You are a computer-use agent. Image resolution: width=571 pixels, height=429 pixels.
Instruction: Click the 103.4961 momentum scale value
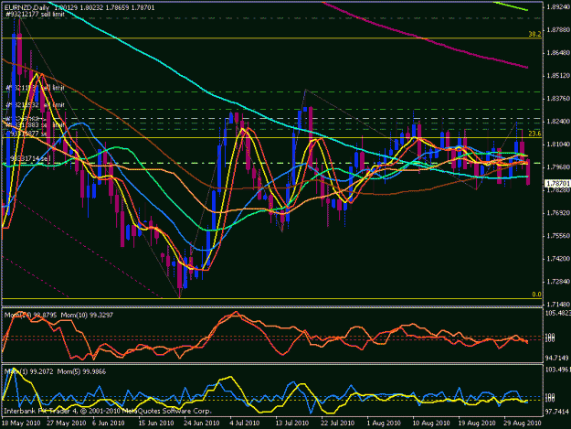coord(558,370)
